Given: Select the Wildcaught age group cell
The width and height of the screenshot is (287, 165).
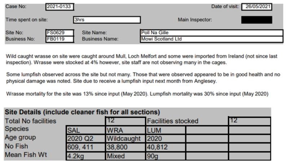Looking at the screenshot, I should point(125,139).
